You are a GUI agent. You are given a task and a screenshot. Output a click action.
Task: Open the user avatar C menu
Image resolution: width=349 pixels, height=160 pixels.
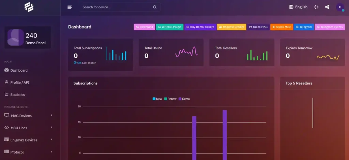(340, 7)
